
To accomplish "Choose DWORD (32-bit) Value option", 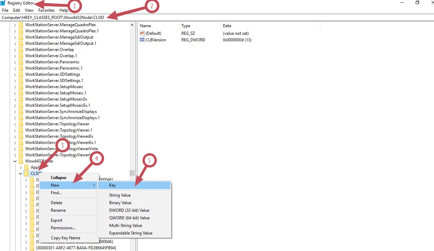I will click(x=129, y=210).
